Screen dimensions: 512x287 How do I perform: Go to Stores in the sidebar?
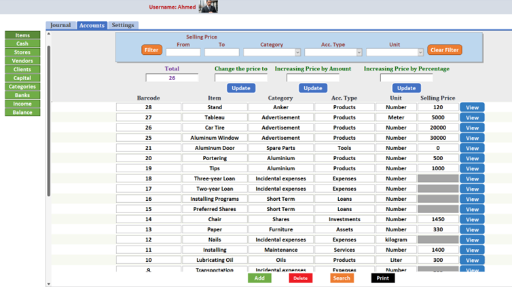tap(22, 52)
